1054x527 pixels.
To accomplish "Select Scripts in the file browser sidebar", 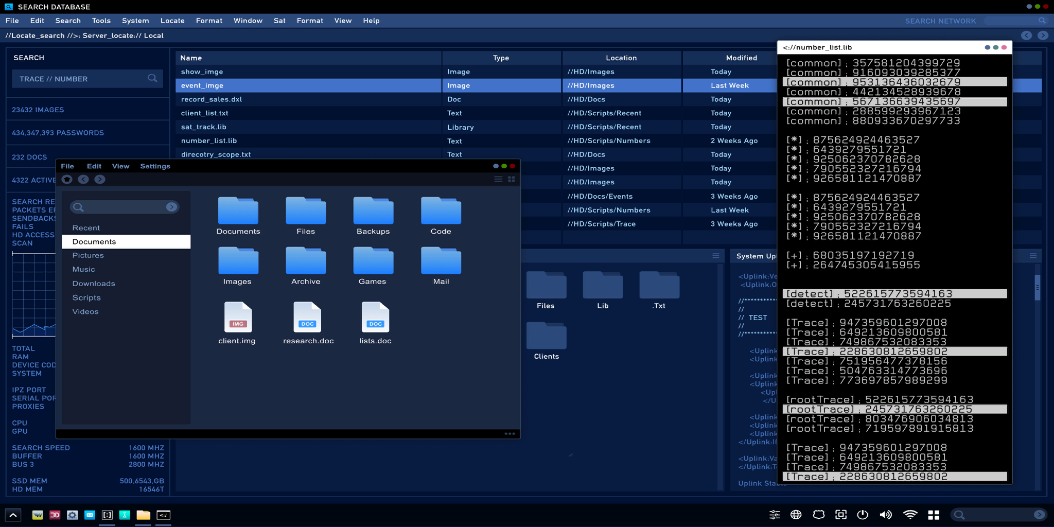I will [x=126, y=297].
